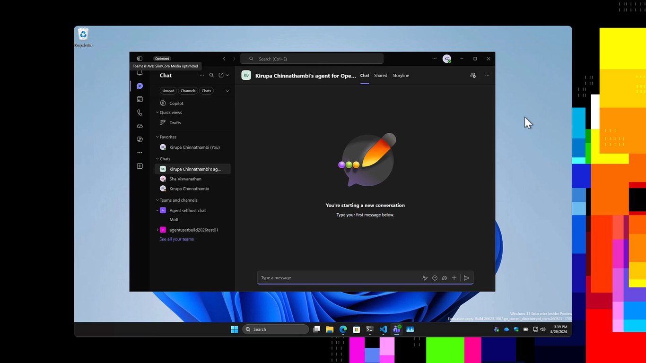Go back with the title bar back arrow

tap(224, 59)
